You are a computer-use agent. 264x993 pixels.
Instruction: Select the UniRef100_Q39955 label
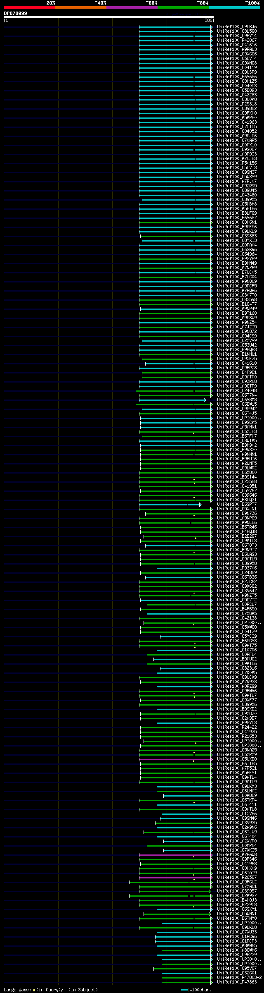[x=237, y=199]
